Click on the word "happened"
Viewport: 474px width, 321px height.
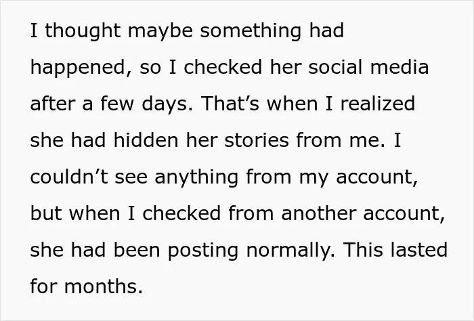(78, 68)
